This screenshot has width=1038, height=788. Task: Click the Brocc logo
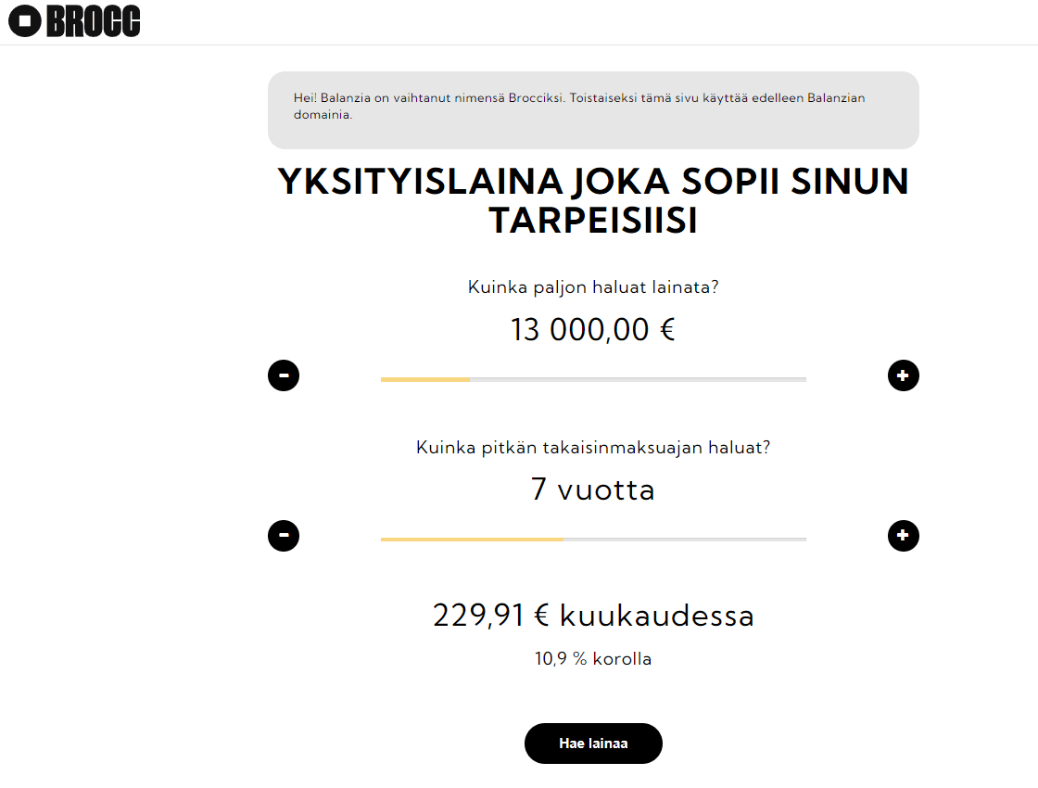coord(74,19)
